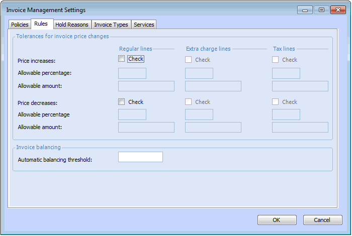The width and height of the screenshot is (352, 236).
Task: Enable Price decreases check for Regular lines
Action: tap(122, 102)
